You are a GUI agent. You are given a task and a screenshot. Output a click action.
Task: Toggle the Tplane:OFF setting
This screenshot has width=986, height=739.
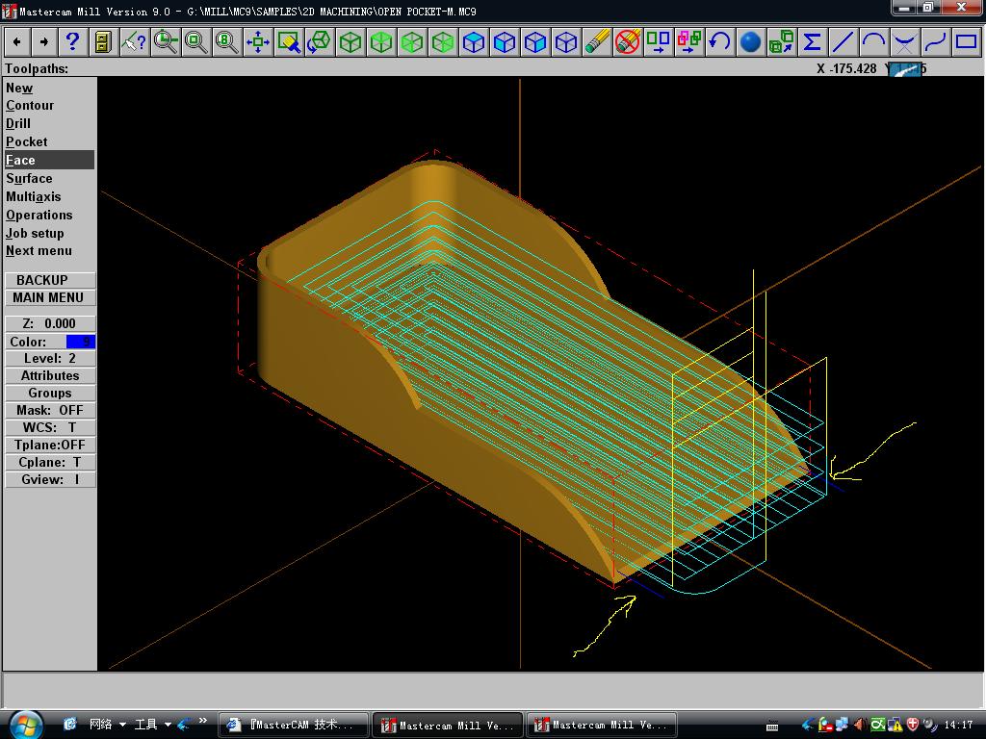pos(50,445)
